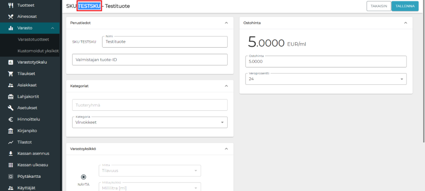The image size is (425, 191).
Task: Open Kustomoidut yksiköt submenu item
Action: (38, 51)
